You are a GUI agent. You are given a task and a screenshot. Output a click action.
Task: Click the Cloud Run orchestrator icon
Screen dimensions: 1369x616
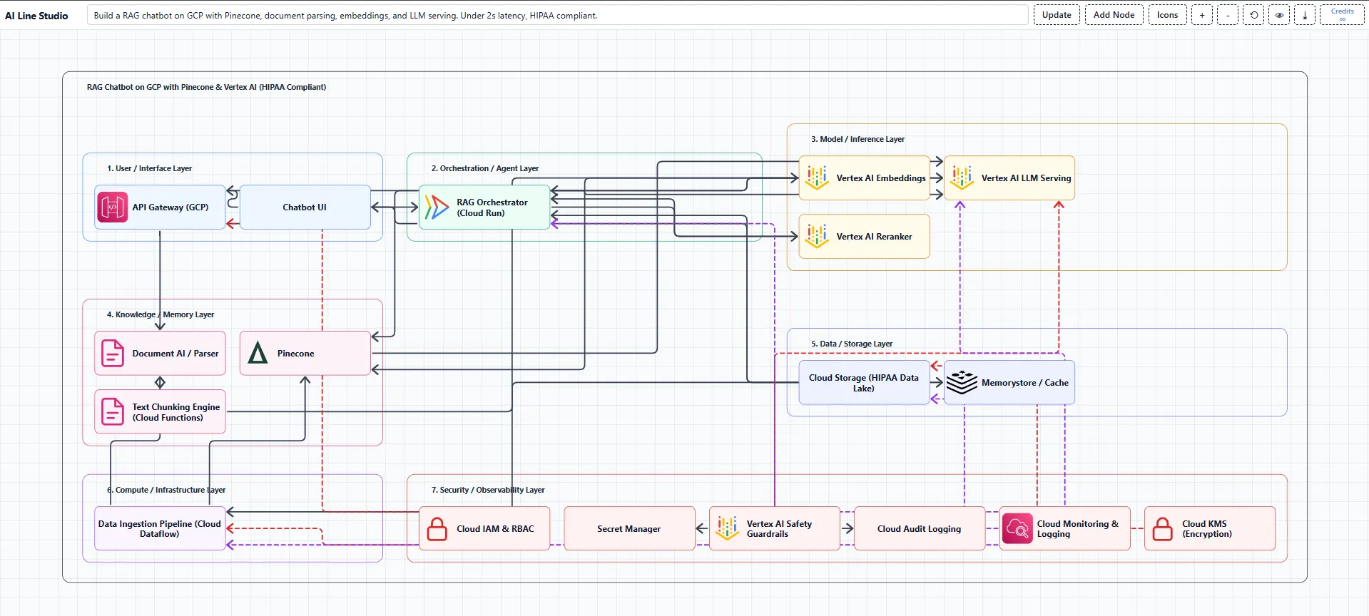coord(437,207)
